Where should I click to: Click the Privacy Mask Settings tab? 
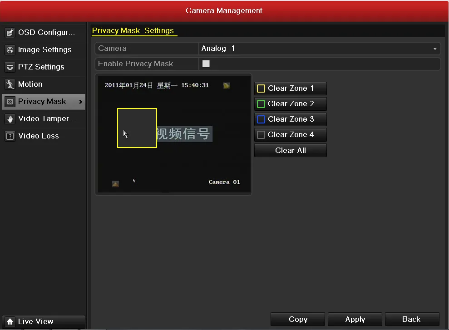point(133,31)
